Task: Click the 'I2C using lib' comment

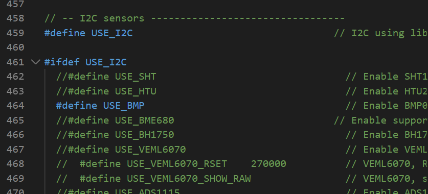Action: pyautogui.click(x=381, y=33)
